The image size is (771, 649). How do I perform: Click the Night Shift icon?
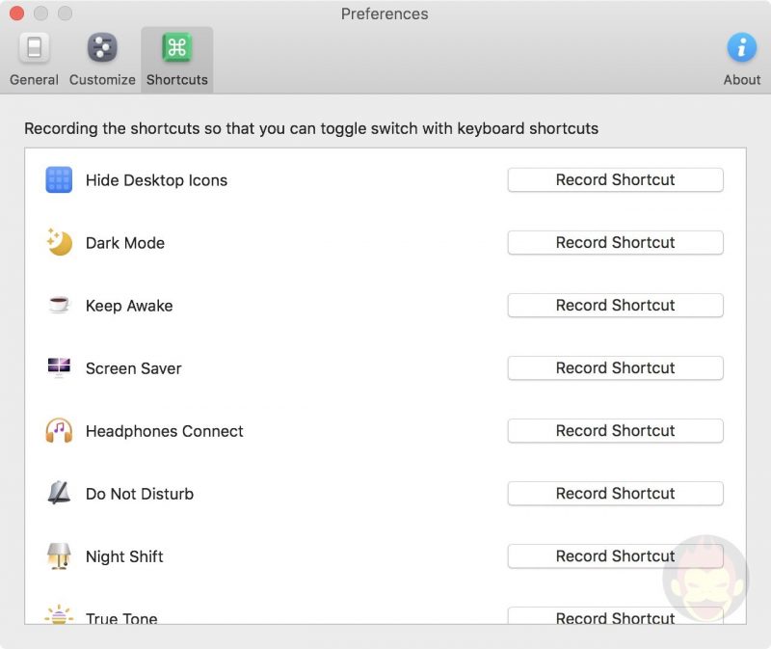[59, 556]
